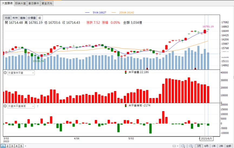Click the 未平倉增減 -2174 legend label
The height and width of the screenshot is (148, 234).
(139, 105)
